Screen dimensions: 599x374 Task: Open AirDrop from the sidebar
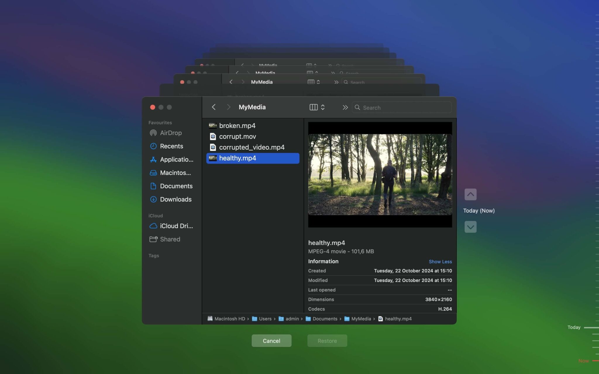171,133
